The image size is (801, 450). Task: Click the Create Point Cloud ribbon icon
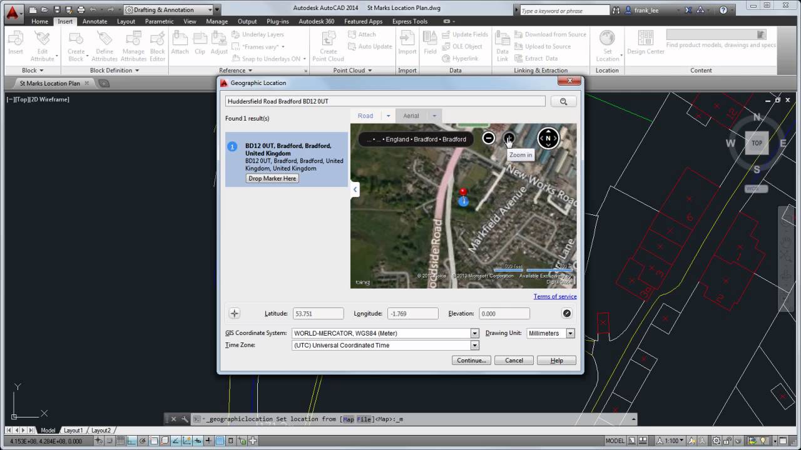328,46
